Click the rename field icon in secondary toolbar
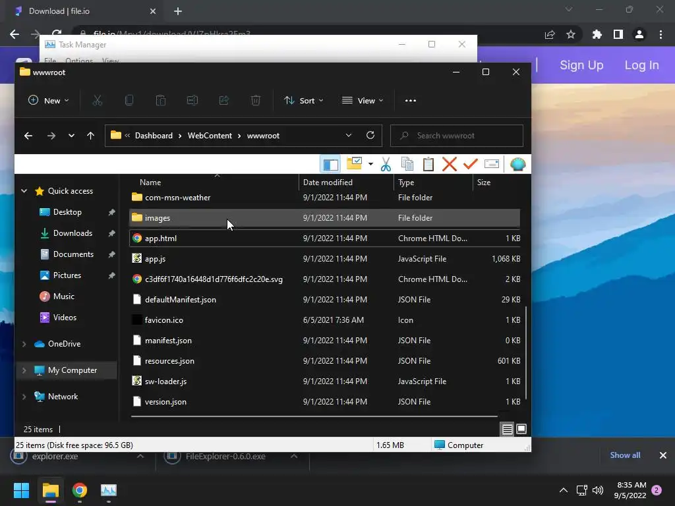Viewport: 675px width, 506px height. point(491,163)
